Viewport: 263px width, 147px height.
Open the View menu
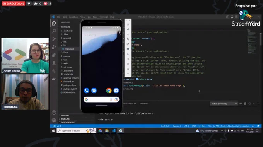point(83,17)
